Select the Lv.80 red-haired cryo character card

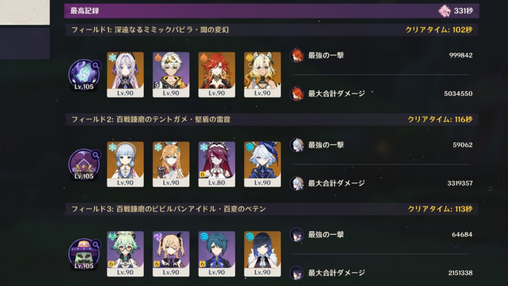pos(217,164)
